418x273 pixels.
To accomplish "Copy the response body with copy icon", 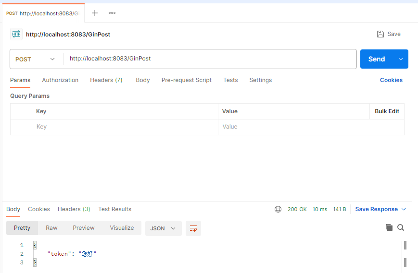I will [389, 227].
